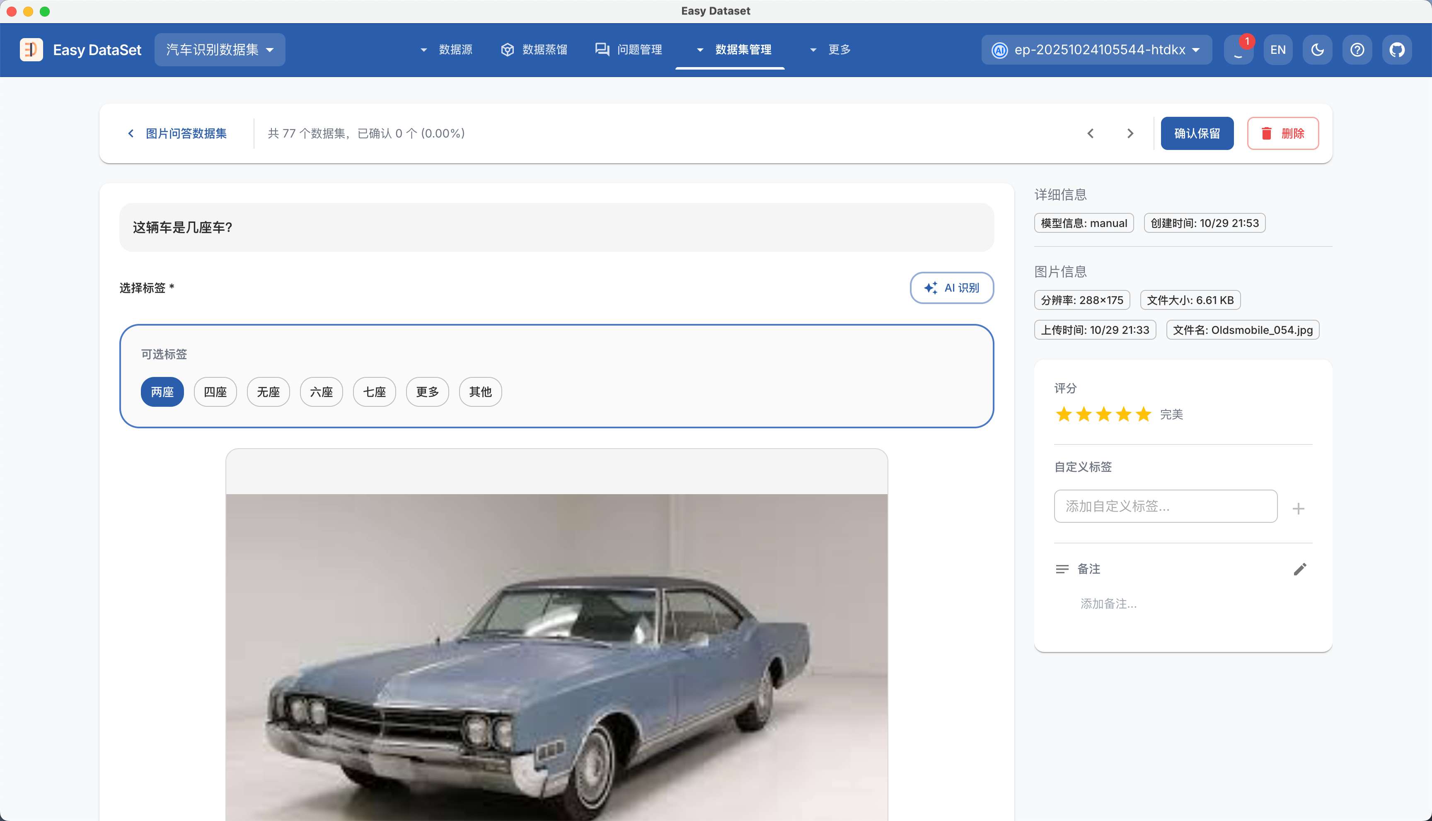The image size is (1432, 821).
Task: Click the AI 识别 button
Action: 951,287
